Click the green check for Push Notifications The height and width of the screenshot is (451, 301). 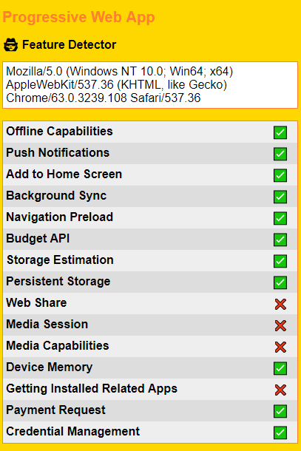point(280,154)
